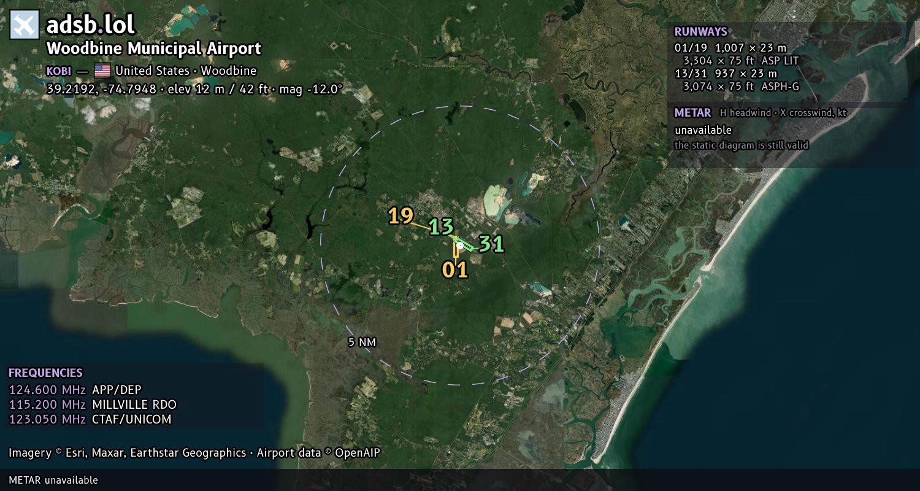Click the 115.200 MHz MILLVILLE RDO row
The width and height of the screenshot is (920, 491).
click(93, 404)
